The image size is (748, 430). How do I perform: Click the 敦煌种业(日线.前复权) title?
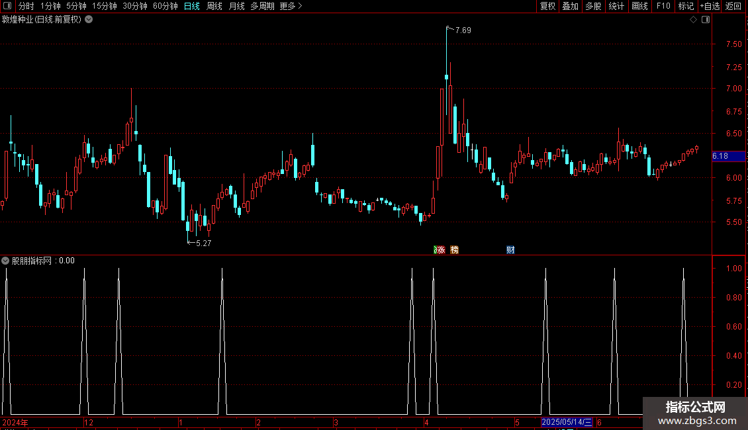coord(42,20)
